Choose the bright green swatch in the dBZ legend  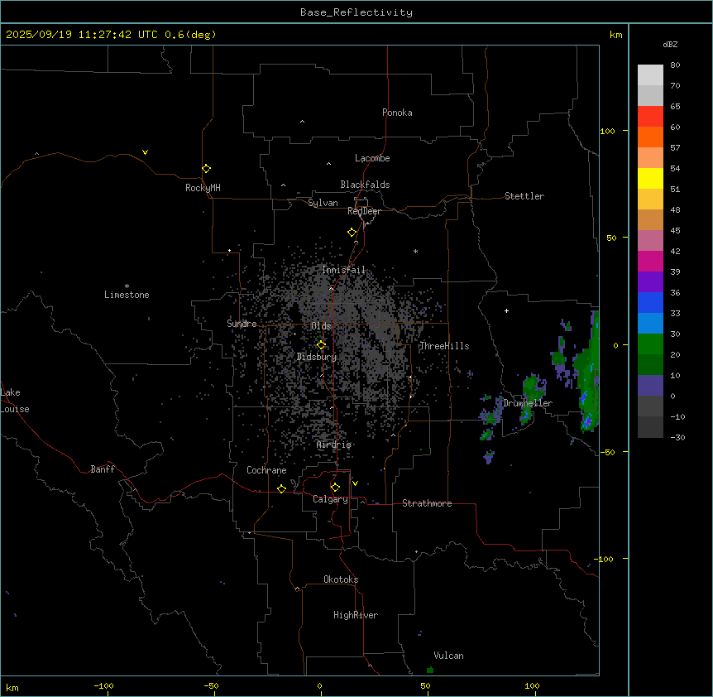pyautogui.click(x=650, y=344)
